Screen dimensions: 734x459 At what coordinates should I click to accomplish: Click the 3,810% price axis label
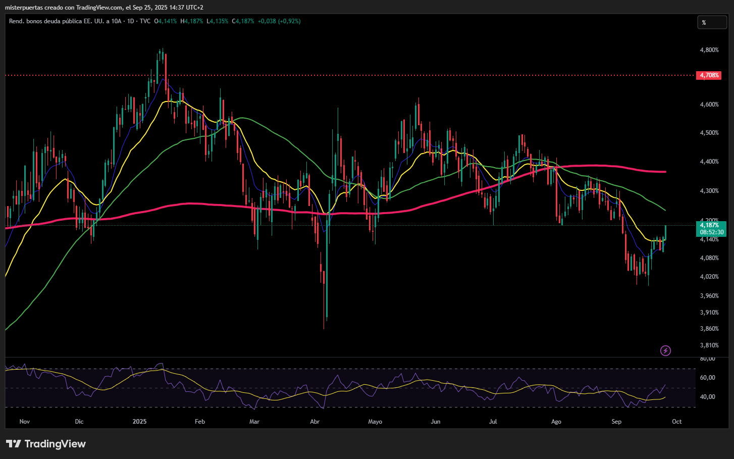pyautogui.click(x=709, y=345)
